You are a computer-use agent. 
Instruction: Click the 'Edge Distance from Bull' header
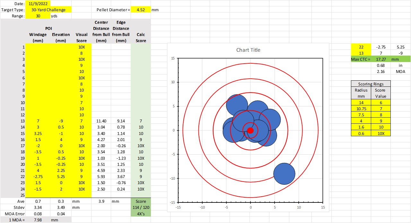coord(121,31)
